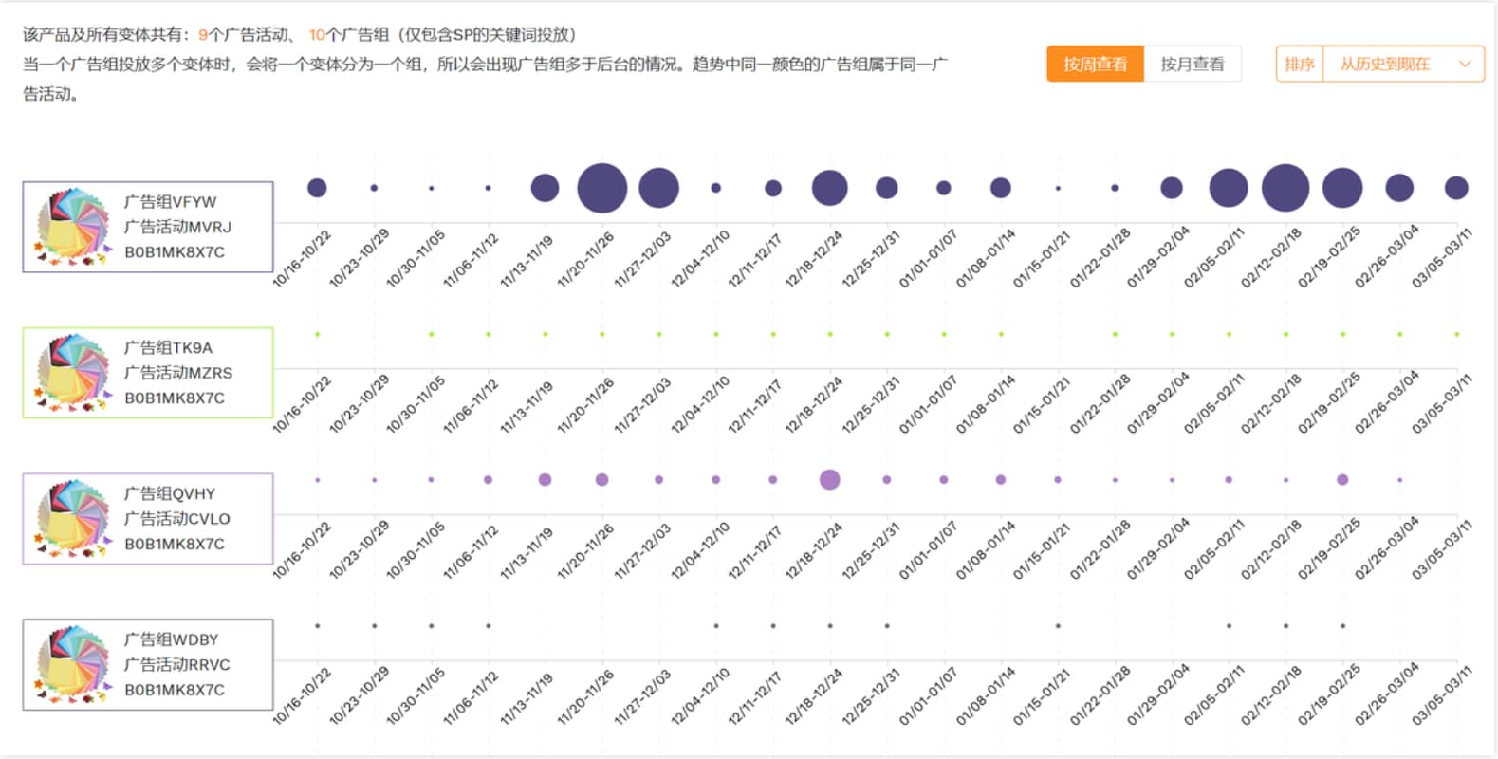This screenshot has height=759, width=1498.
Task: Click the VFYW bubble for week 02/12-02/18
Action: pos(1285,188)
